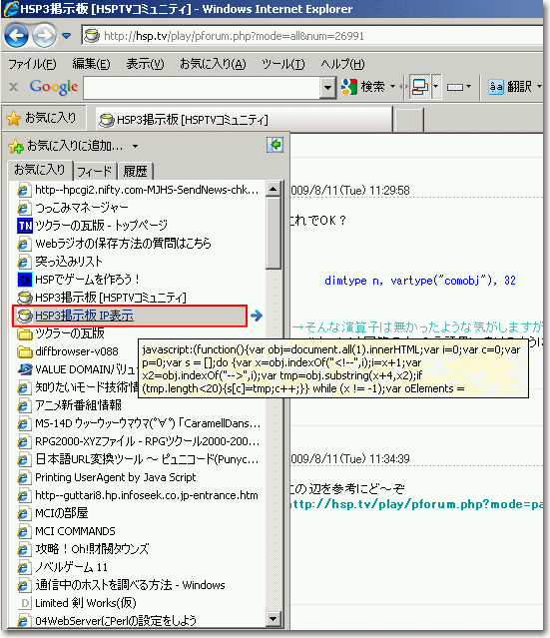550x638 pixels.
Task: Click favorites list scroll down arrow
Action: [x=273, y=619]
